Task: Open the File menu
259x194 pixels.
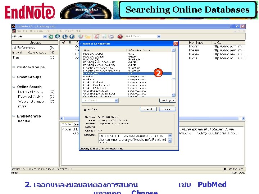Action: point(19,31)
